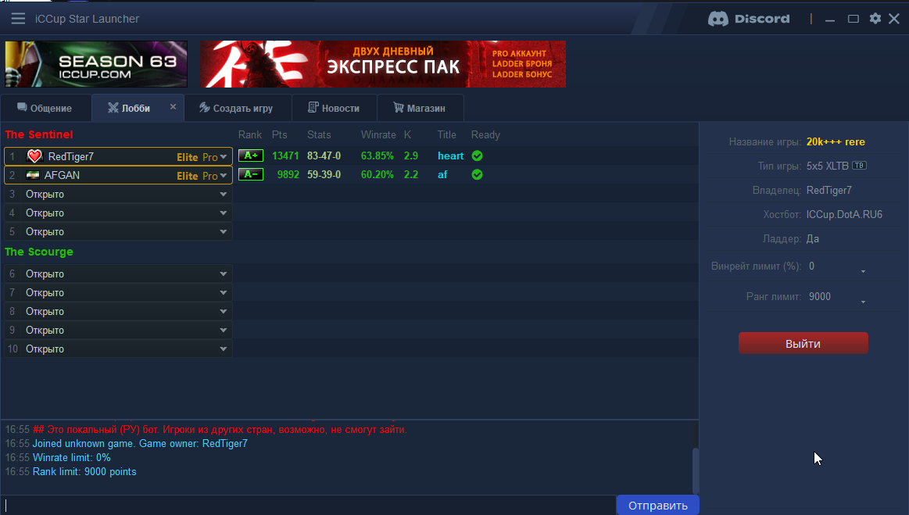
Task: Click 'Rank limit: 9000 points' chat line
Action: [84, 471]
